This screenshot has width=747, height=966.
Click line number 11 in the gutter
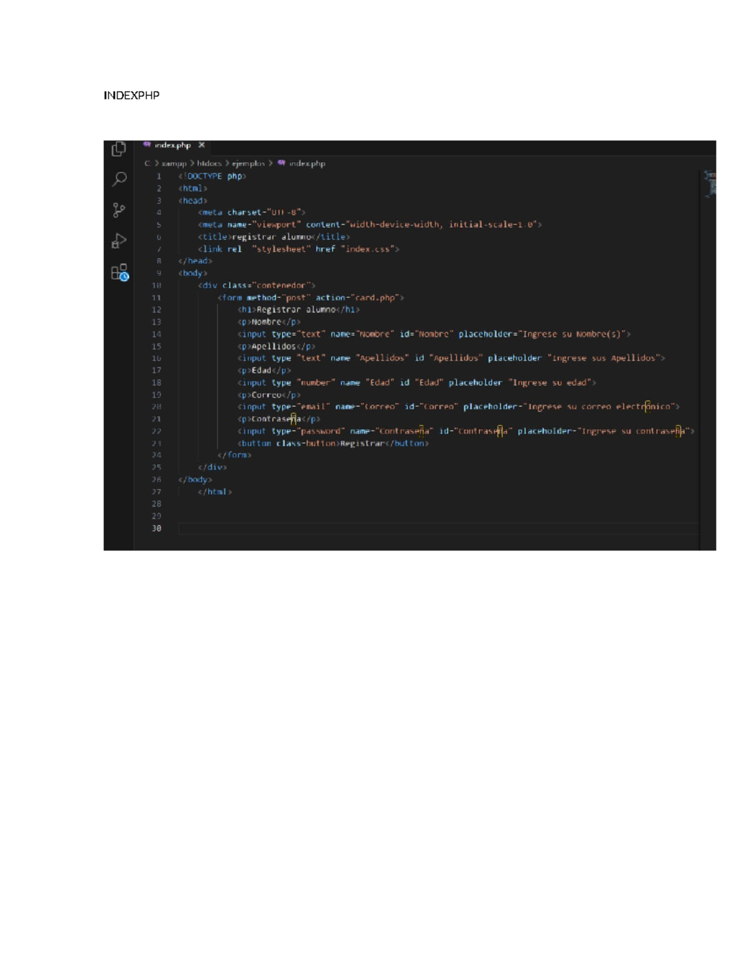point(156,297)
